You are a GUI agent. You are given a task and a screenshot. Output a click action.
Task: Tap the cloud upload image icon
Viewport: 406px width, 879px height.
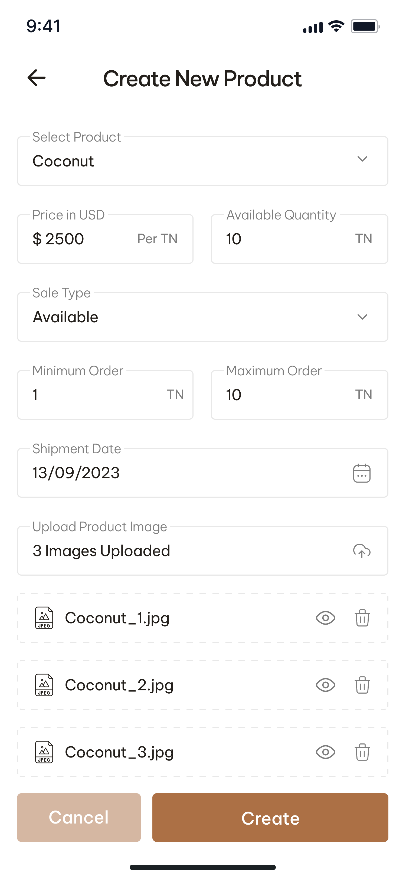(x=362, y=551)
